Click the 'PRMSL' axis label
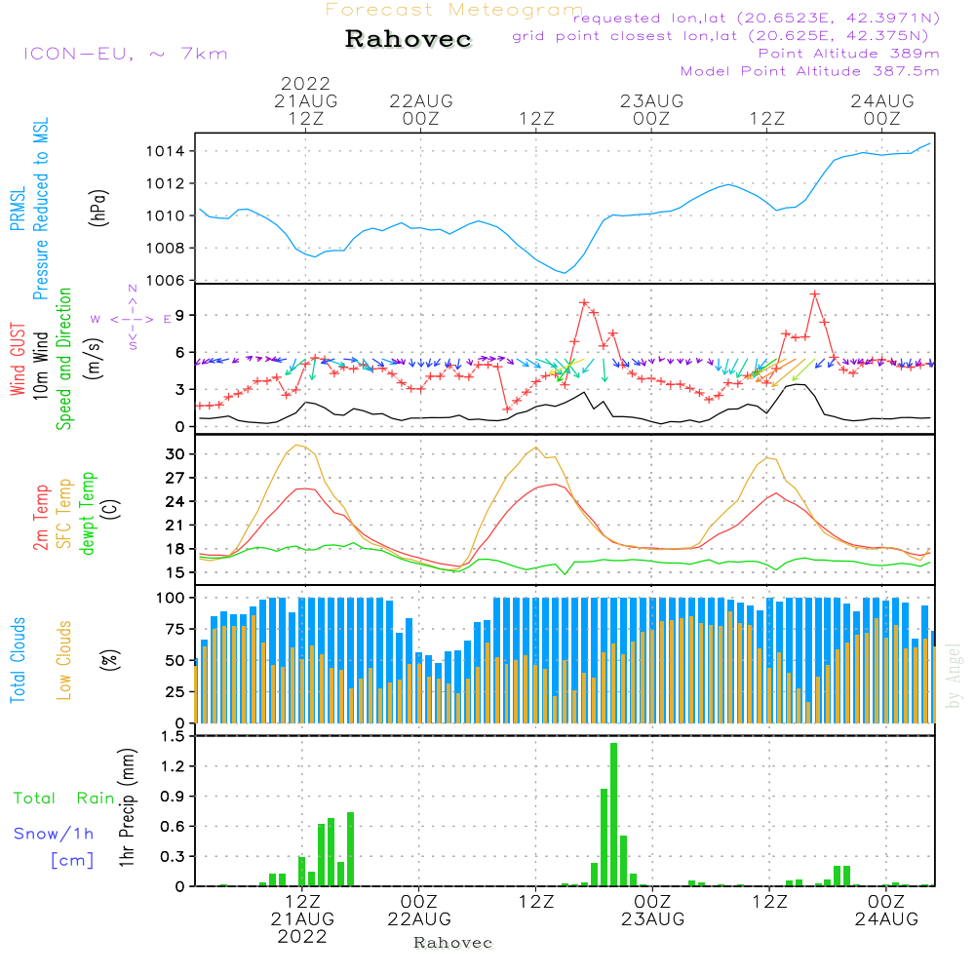Image resolution: width=975 pixels, height=975 pixels. click(x=18, y=209)
